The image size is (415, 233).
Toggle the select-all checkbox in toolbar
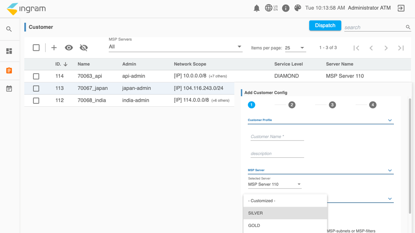(36, 48)
